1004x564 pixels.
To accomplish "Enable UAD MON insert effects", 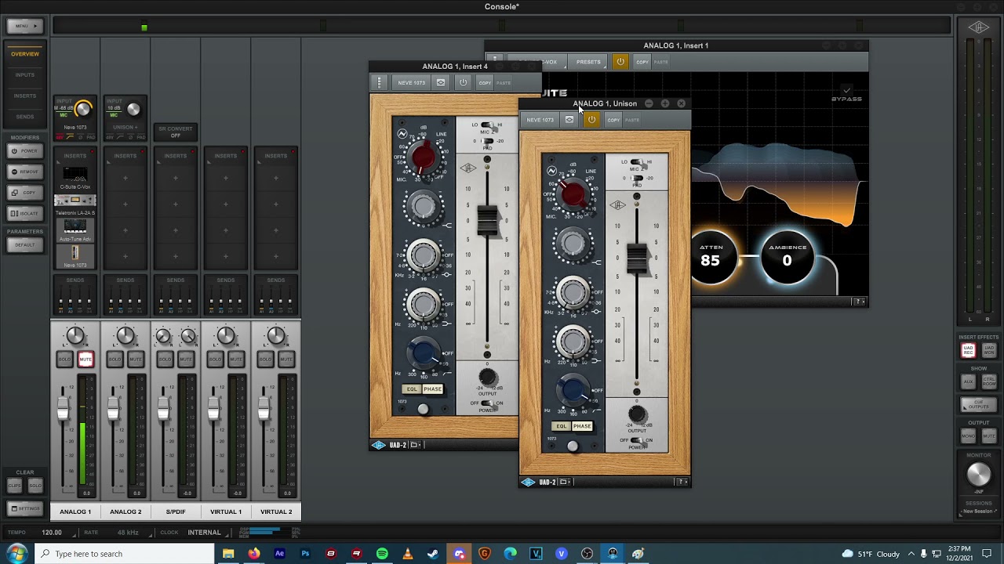I will [x=989, y=350].
